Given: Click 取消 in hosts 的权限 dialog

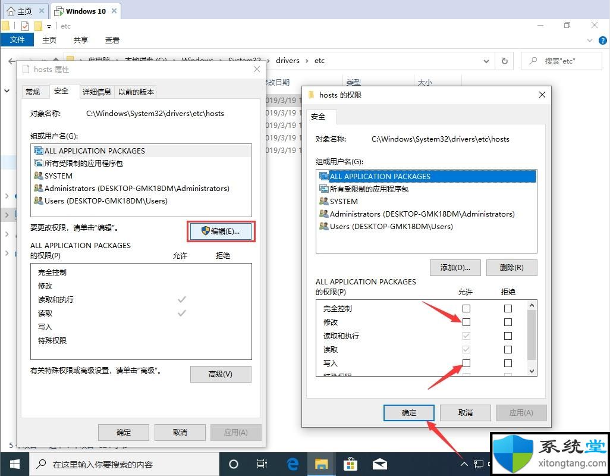Looking at the screenshot, I should tap(466, 412).
